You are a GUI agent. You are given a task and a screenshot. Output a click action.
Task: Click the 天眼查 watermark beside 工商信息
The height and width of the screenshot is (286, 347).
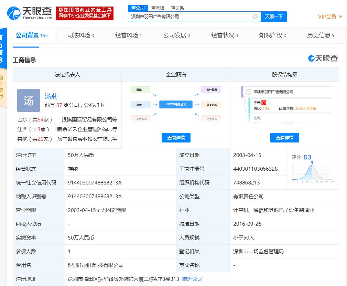click(322, 59)
